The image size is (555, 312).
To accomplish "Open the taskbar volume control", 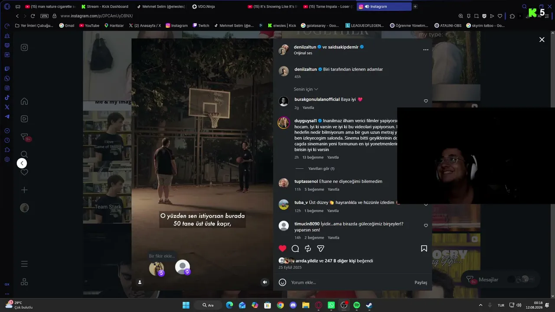I will [x=519, y=305].
